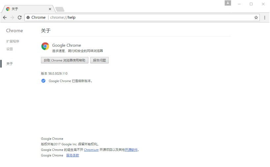
Task: Reload the page with the refresh icon
Action: (20, 17)
